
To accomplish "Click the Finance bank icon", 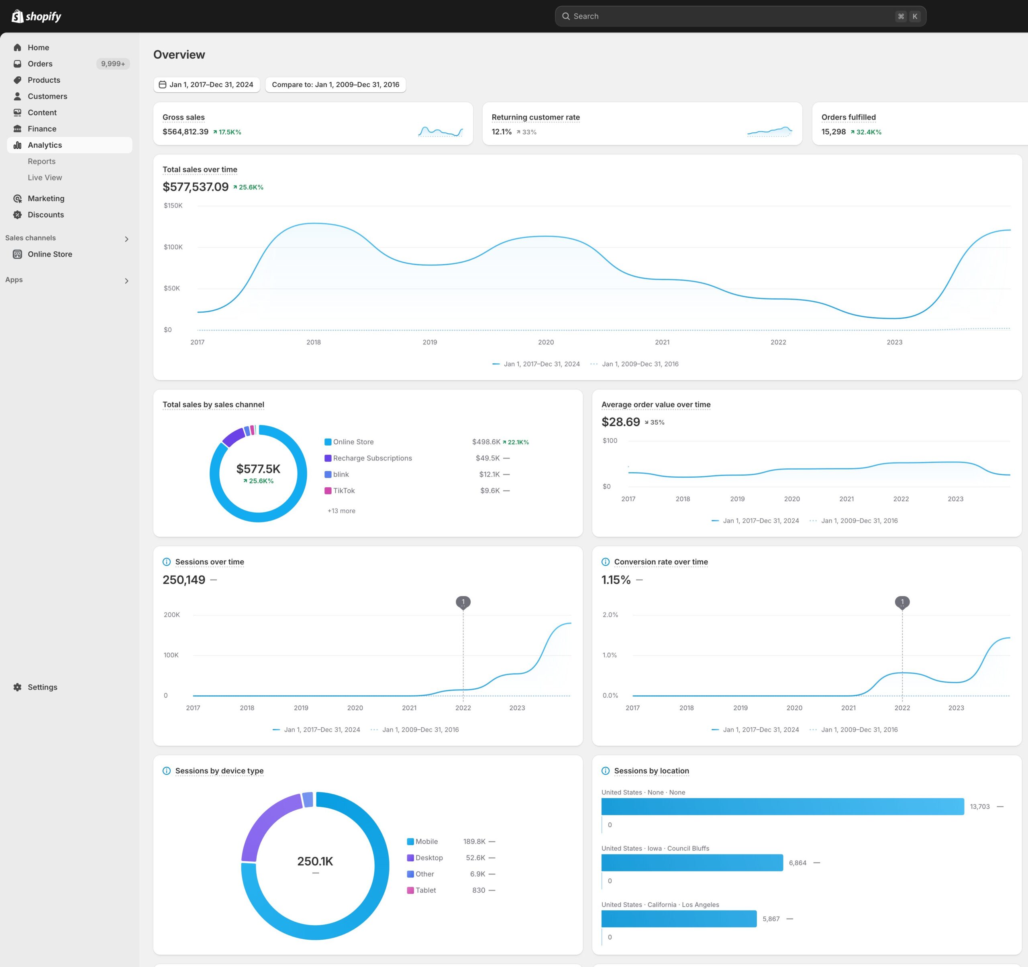I will [x=18, y=129].
